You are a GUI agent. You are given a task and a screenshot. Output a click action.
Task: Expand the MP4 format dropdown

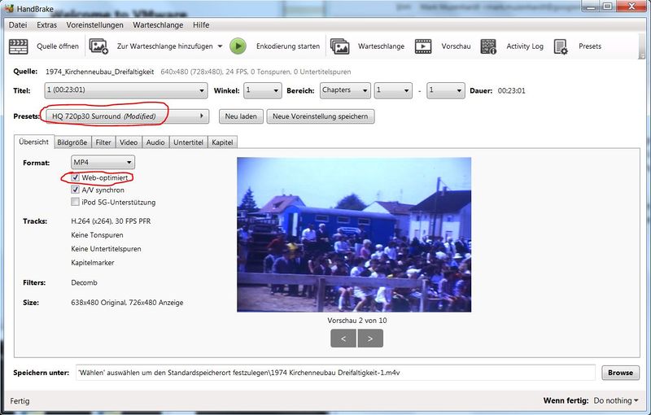coord(103,163)
